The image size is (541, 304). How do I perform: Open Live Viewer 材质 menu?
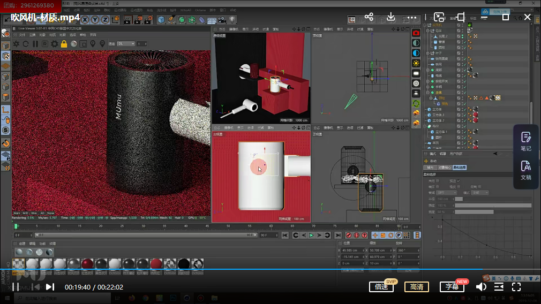tap(52, 35)
